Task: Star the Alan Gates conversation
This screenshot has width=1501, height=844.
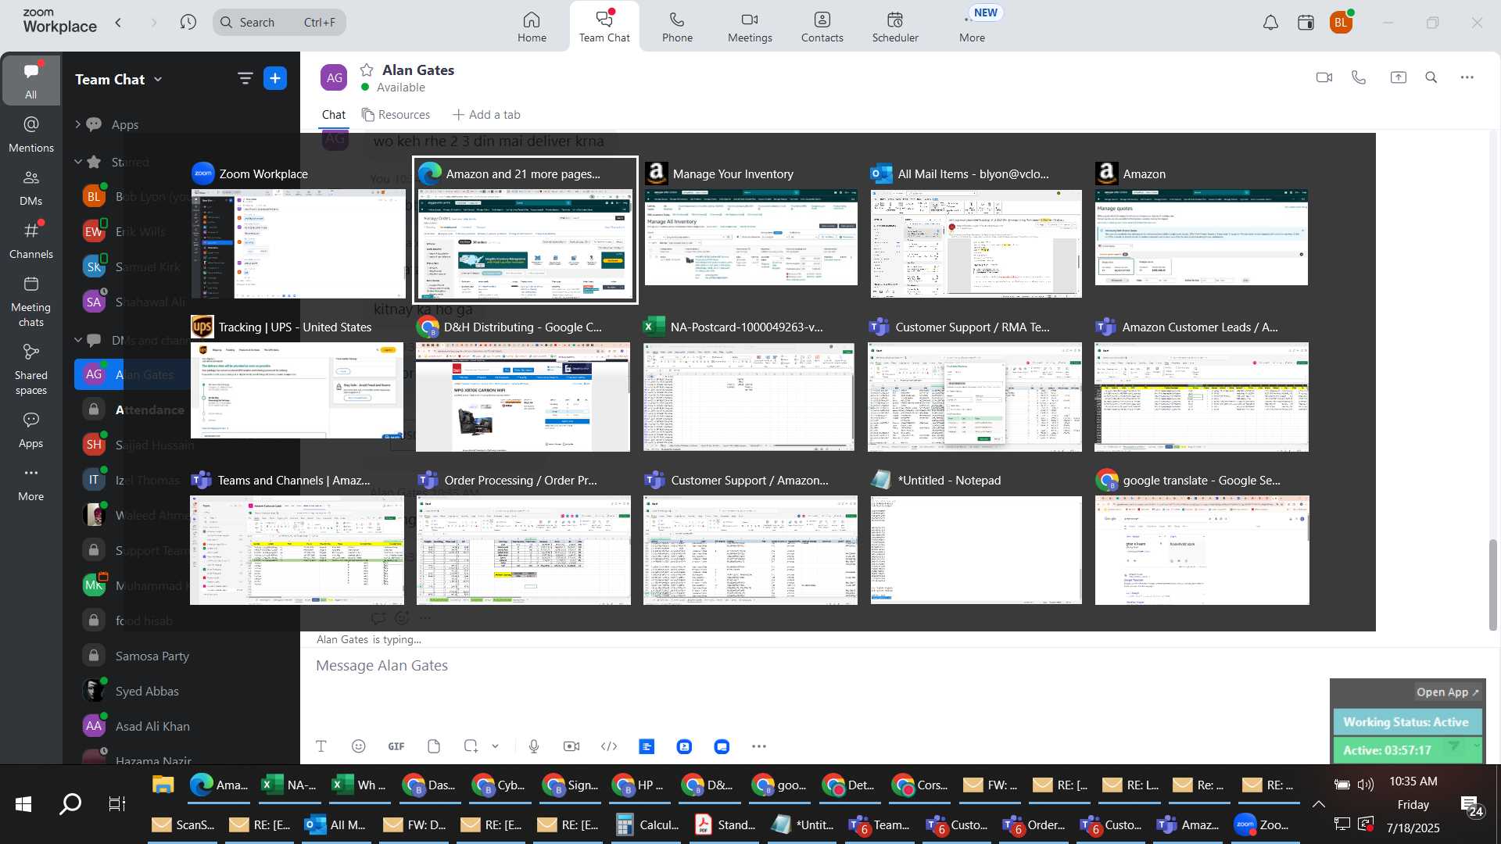Action: [367, 70]
